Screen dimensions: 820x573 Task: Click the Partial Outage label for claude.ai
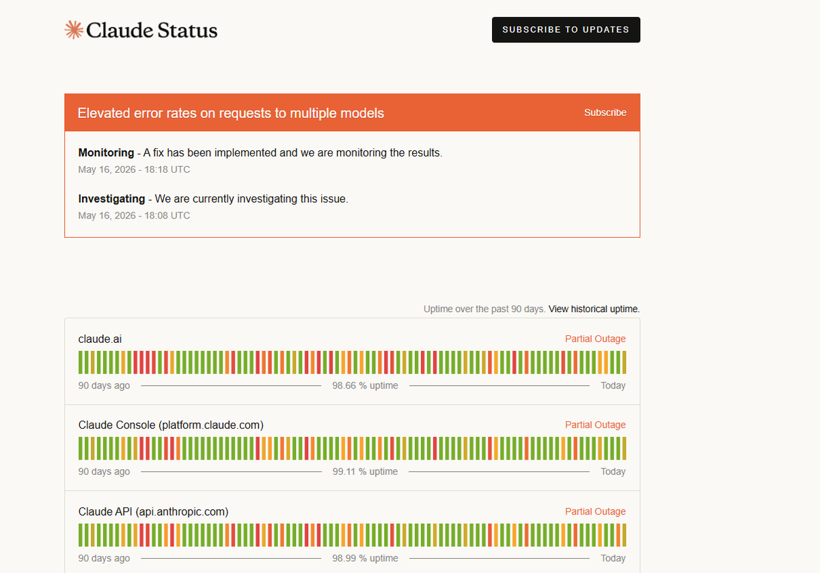595,339
